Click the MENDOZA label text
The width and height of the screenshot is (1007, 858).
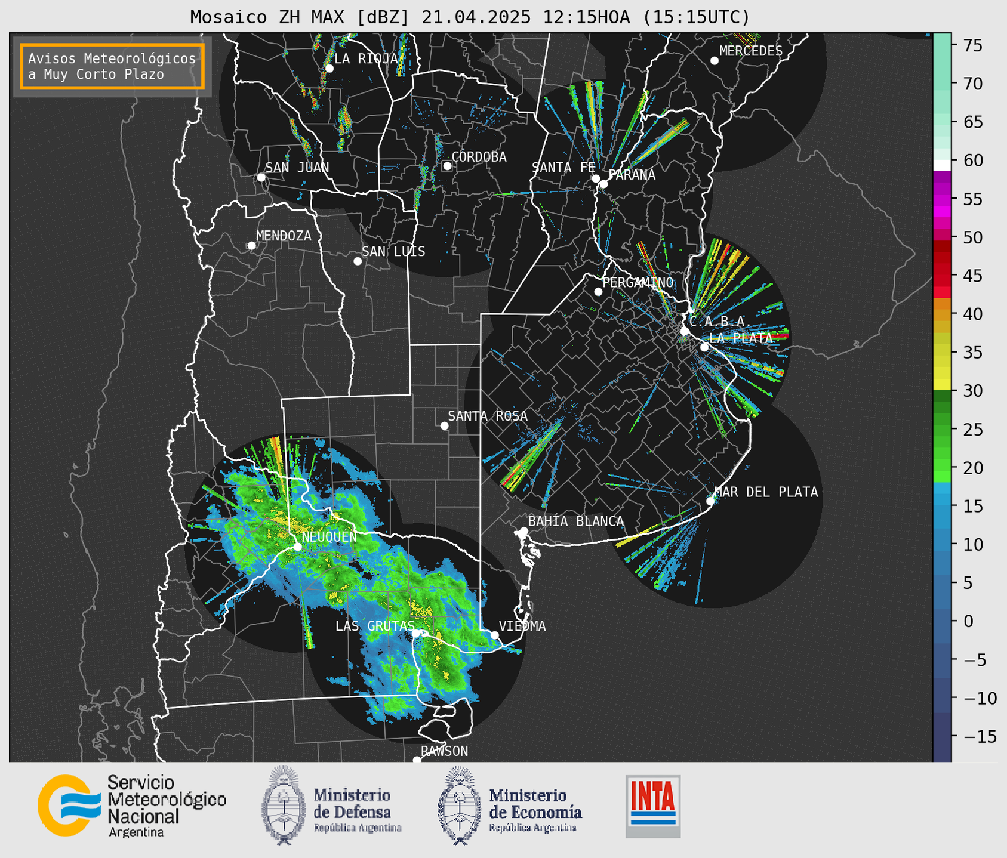pyautogui.click(x=284, y=236)
